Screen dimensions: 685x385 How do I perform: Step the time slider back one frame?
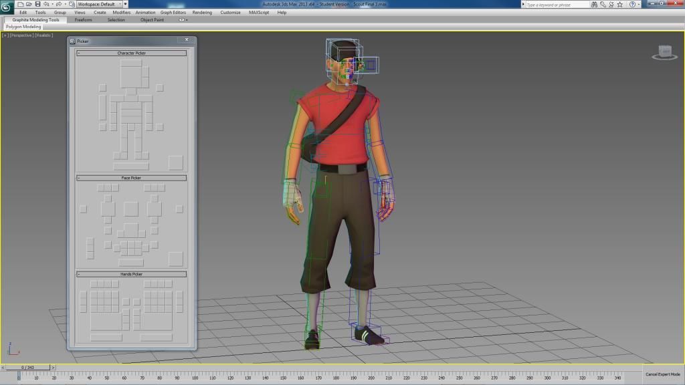click(3, 368)
